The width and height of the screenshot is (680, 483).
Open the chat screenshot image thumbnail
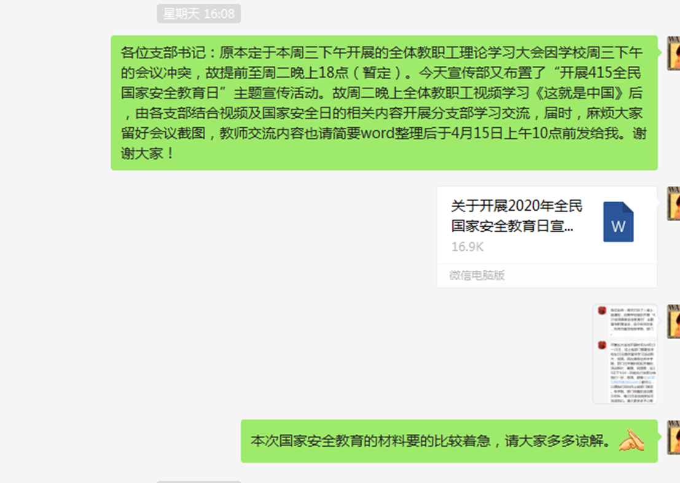tap(625, 354)
